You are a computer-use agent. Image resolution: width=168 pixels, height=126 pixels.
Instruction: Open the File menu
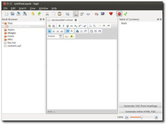point(5,8)
